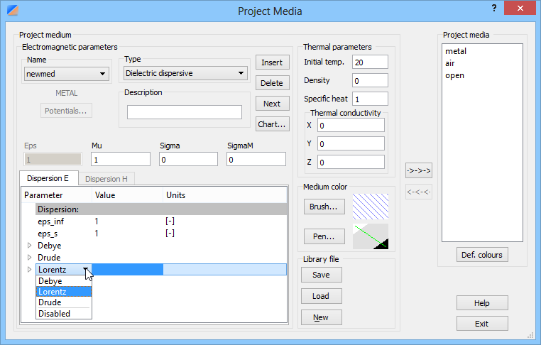Click the app icon in title bar
Image resolution: width=541 pixels, height=345 pixels.
pyautogui.click(x=12, y=11)
